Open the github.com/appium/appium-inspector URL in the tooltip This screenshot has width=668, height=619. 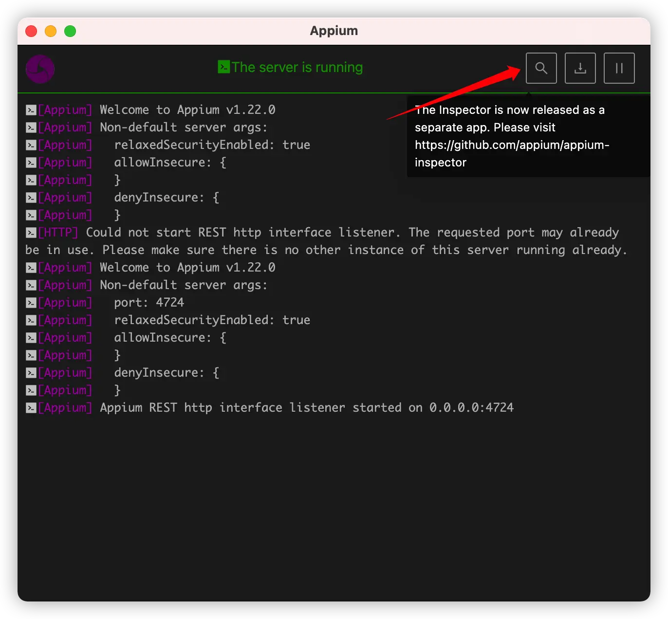[x=511, y=145]
